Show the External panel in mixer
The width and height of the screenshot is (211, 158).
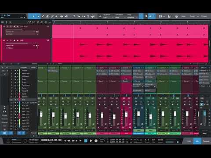click(x=4, y=122)
